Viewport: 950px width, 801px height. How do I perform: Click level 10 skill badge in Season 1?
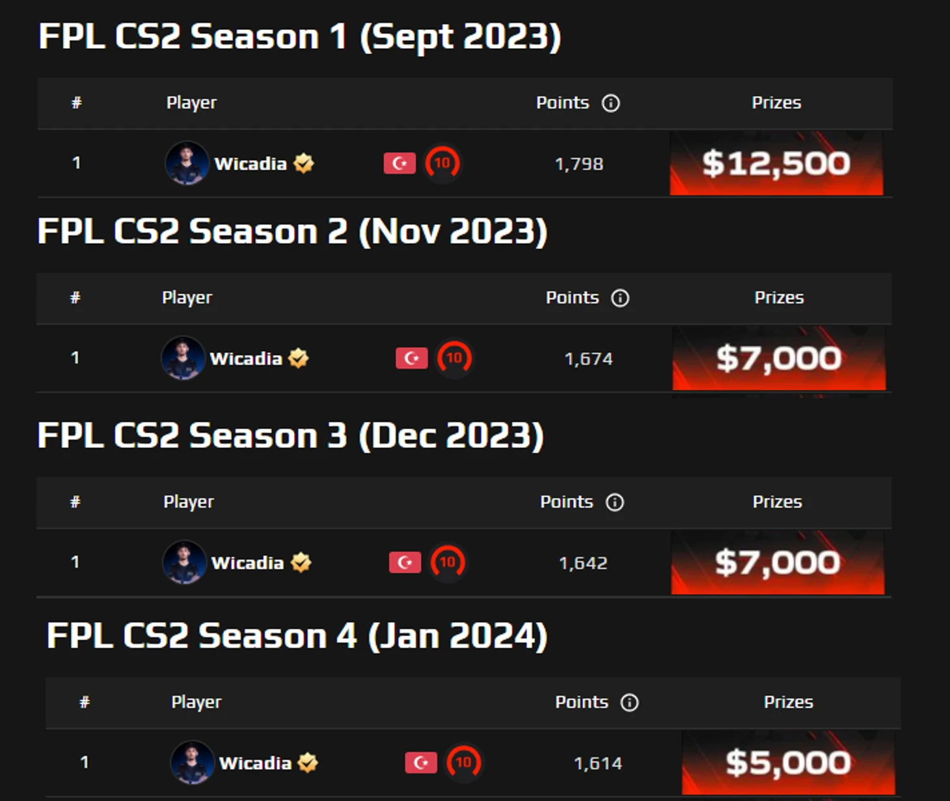tap(442, 163)
